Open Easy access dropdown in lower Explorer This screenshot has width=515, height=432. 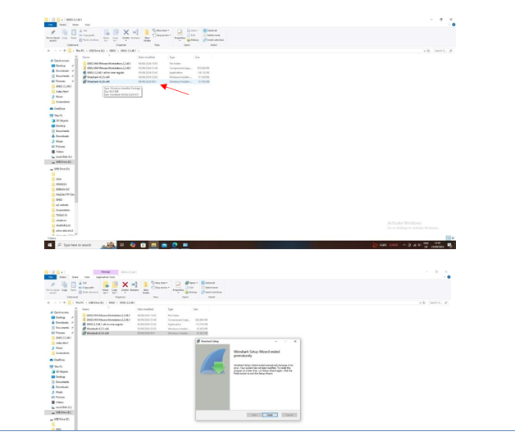click(x=160, y=287)
